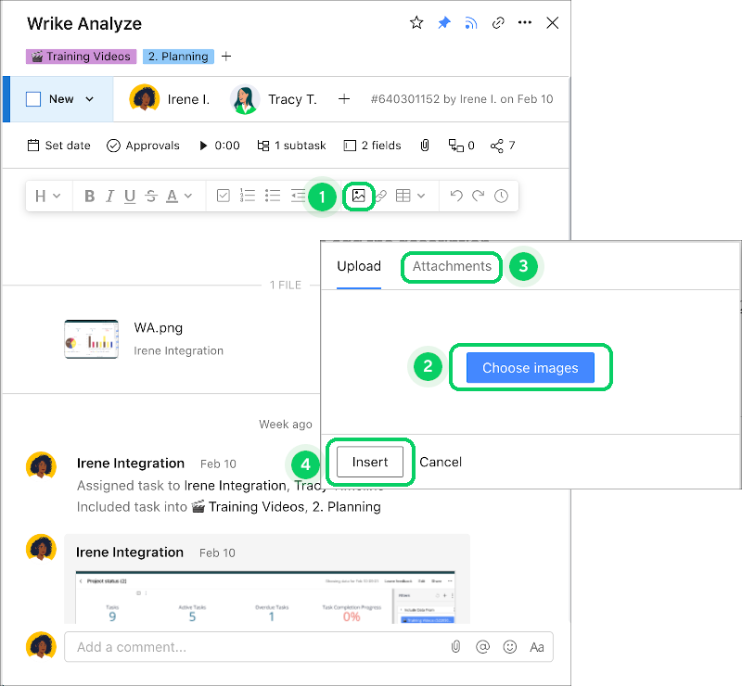Redo the last edit
Image resolution: width=742 pixels, height=686 pixels.
pyautogui.click(x=479, y=196)
